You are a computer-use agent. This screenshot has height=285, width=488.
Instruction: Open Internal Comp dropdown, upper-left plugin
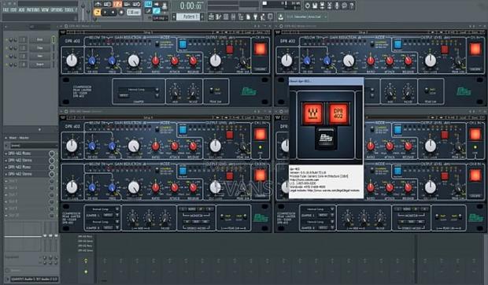coord(139,90)
